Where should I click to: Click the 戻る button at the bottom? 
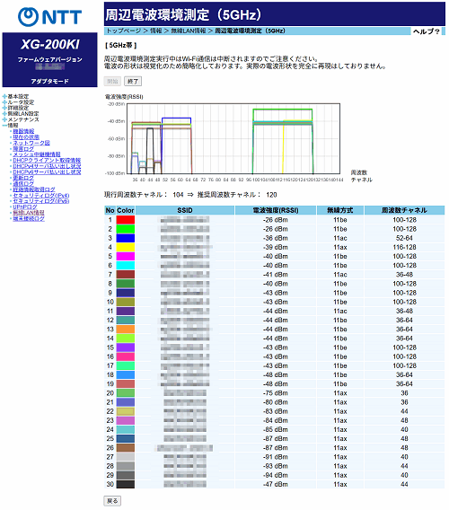click(112, 501)
